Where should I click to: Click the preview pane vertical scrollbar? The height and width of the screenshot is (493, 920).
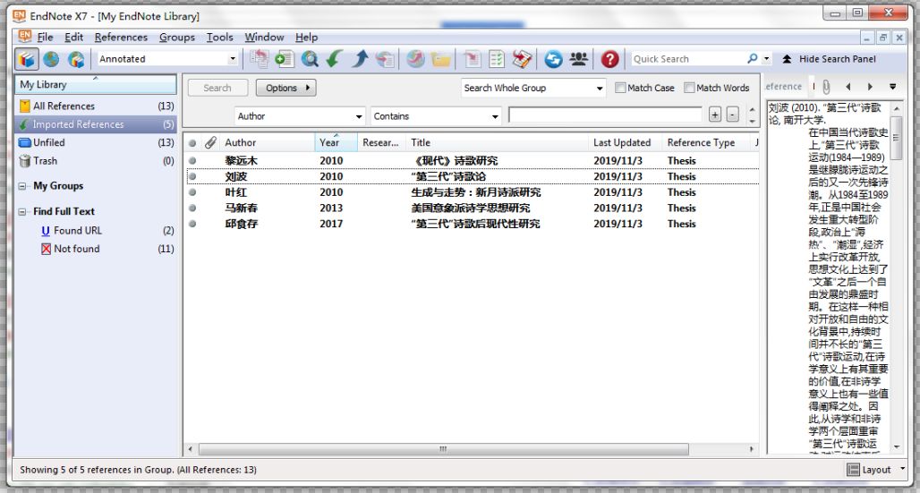coord(896,137)
